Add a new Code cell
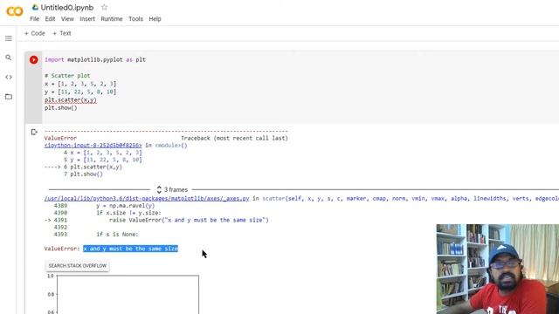 35,33
